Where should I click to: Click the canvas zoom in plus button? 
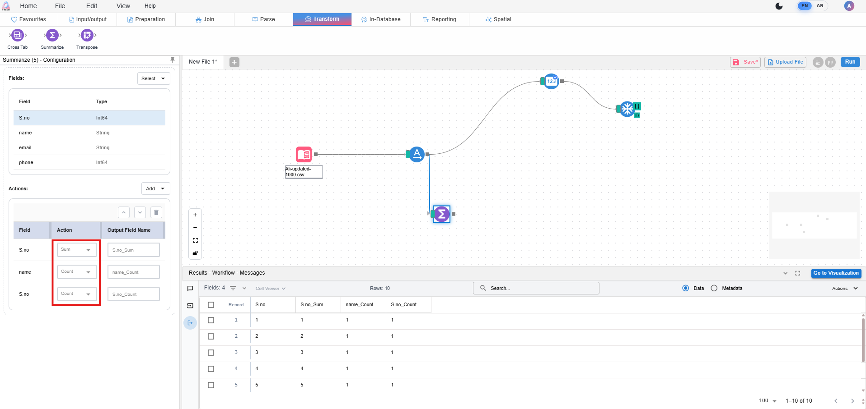pyautogui.click(x=195, y=215)
